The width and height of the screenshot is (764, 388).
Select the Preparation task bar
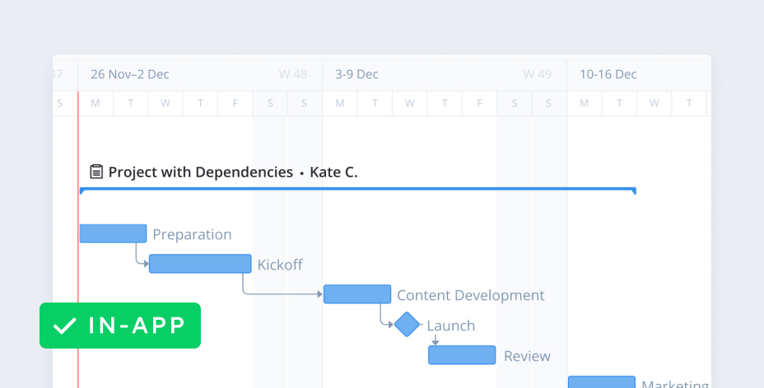click(113, 233)
